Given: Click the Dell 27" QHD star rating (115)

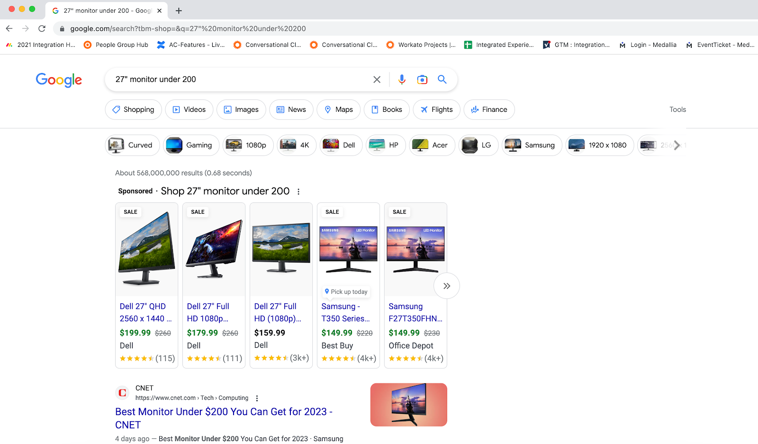Looking at the screenshot, I should (x=147, y=358).
